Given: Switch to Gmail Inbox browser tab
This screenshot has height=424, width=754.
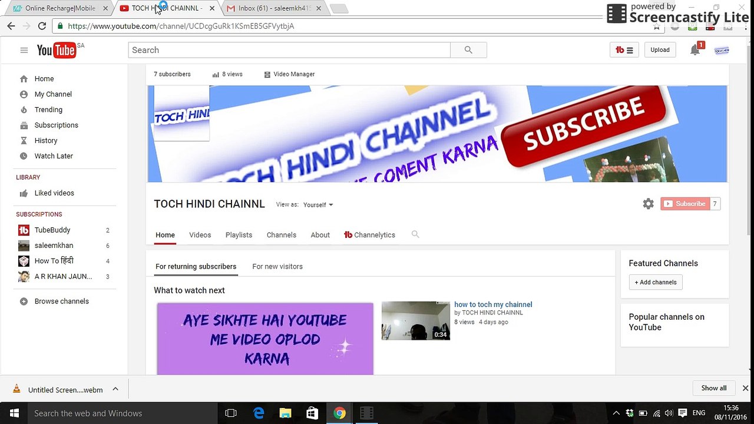Looking at the screenshot, I should [x=274, y=8].
